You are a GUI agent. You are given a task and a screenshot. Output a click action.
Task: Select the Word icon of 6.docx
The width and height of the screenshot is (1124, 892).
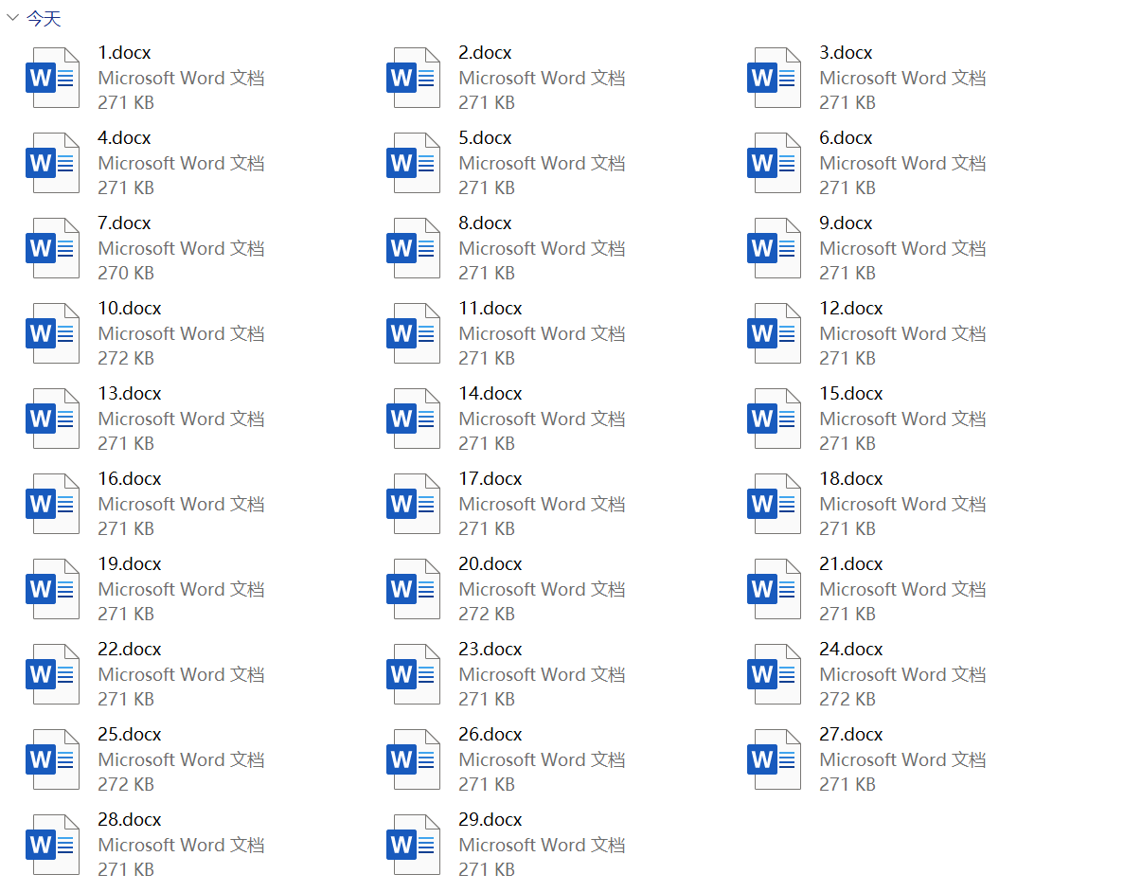point(774,163)
